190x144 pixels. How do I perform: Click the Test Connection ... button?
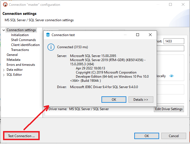coord(21,136)
